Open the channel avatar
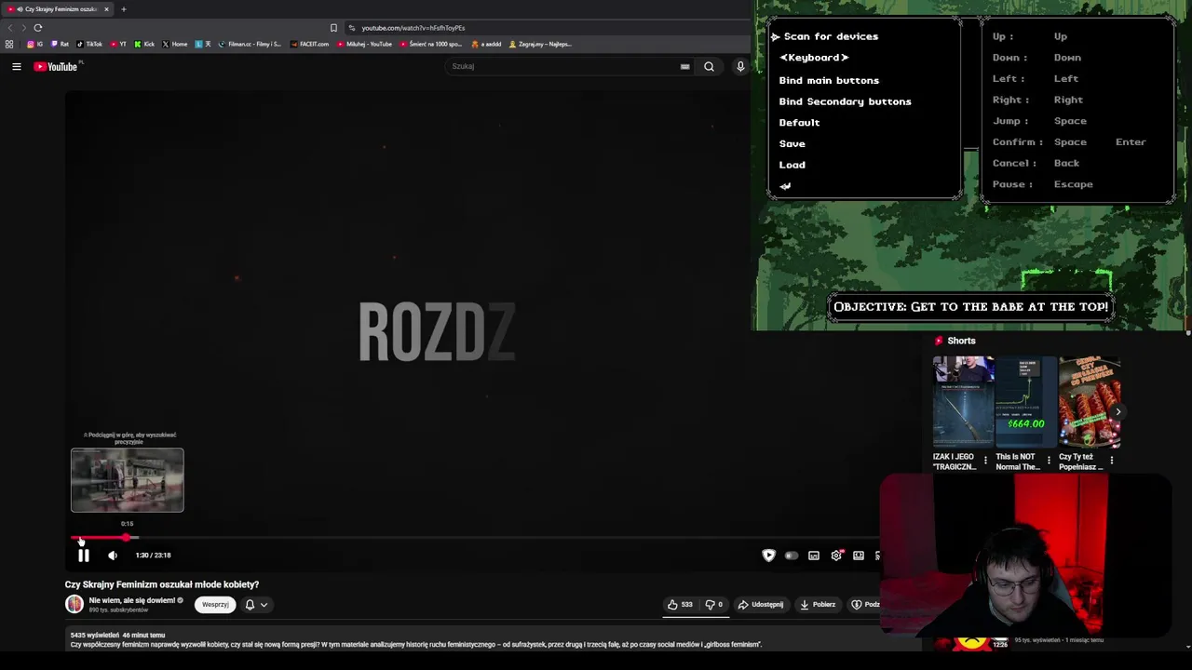Viewport: 1192px width, 670px height. 74,604
